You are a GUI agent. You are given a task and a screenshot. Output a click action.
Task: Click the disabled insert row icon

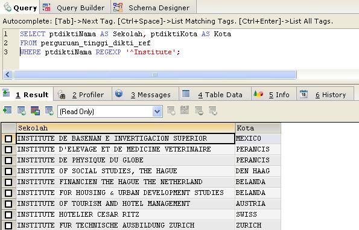click(x=171, y=110)
